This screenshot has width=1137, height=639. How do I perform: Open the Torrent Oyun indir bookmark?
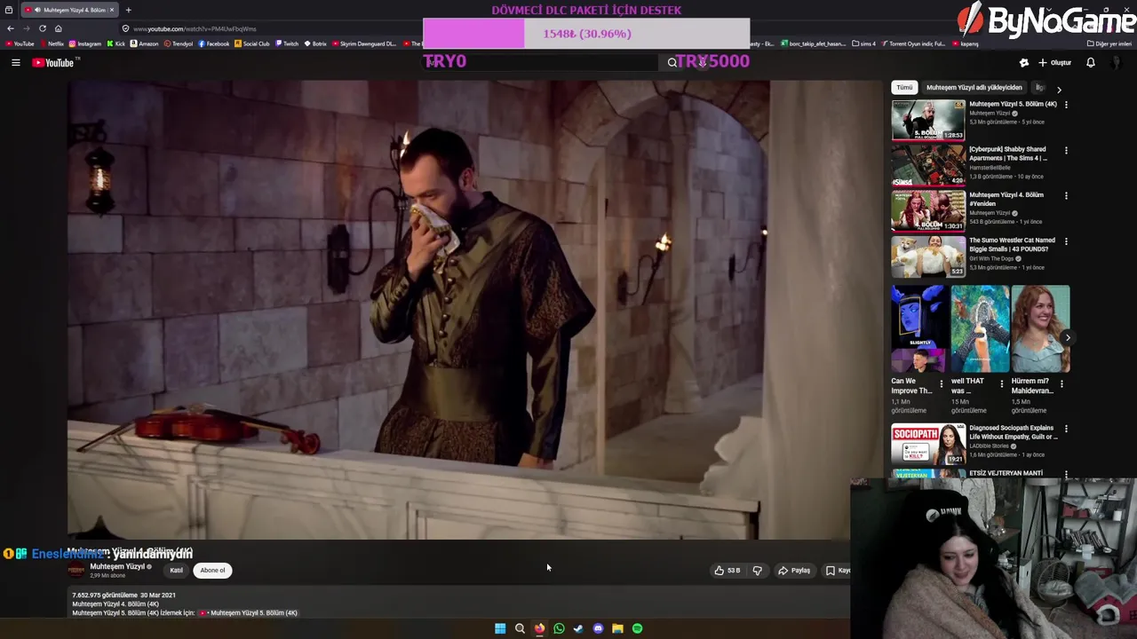click(x=913, y=43)
